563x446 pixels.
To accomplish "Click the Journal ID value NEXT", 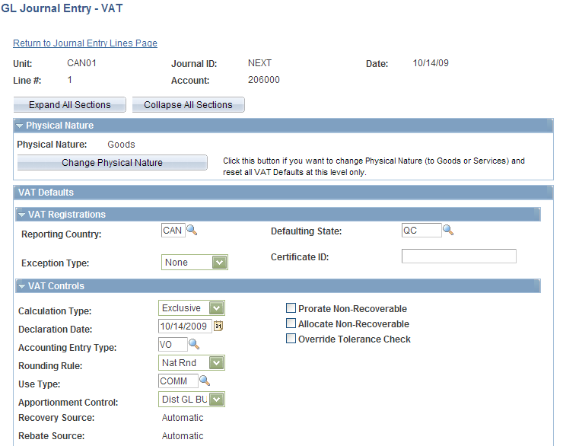I will tap(259, 63).
